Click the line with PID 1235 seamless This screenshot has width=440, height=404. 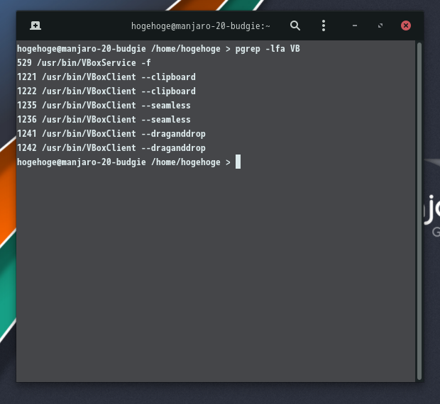click(x=104, y=106)
